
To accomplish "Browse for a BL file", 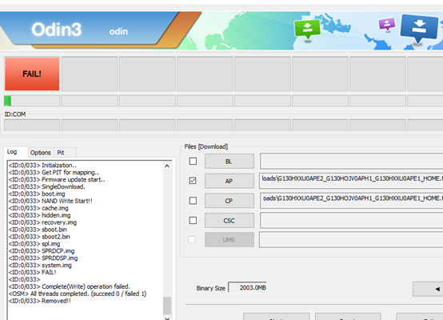I will click(229, 162).
